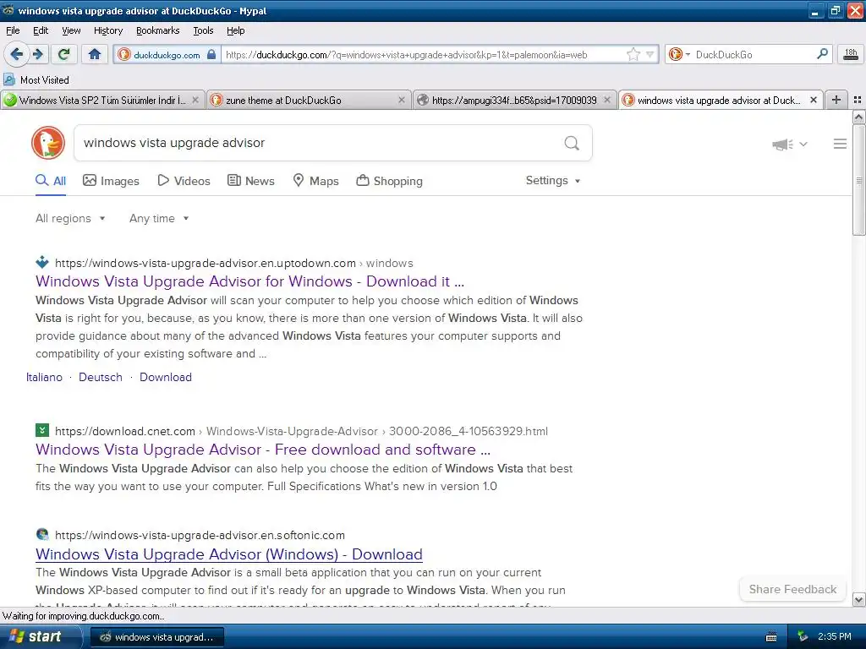Close the windows vista upgrade advisor tab
The image size is (866, 649).
[813, 100]
